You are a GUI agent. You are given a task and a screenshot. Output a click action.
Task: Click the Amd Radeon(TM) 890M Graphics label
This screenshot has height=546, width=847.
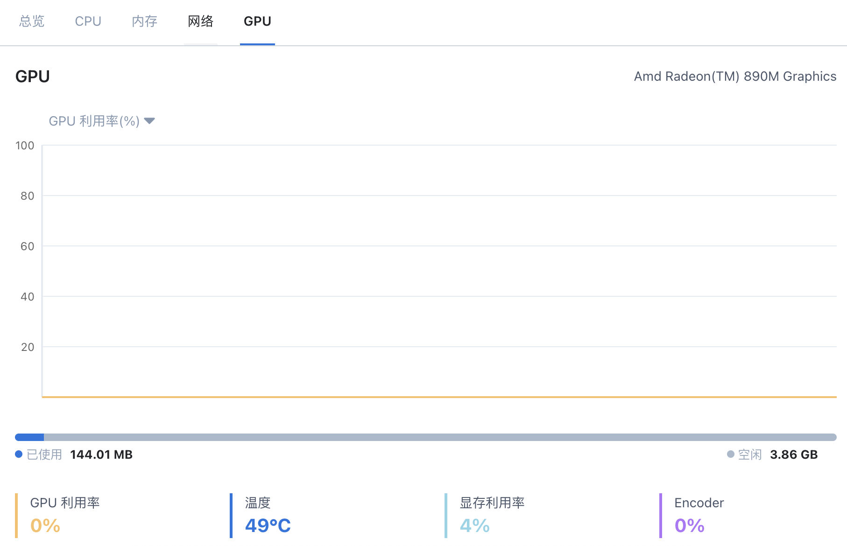[x=735, y=77]
